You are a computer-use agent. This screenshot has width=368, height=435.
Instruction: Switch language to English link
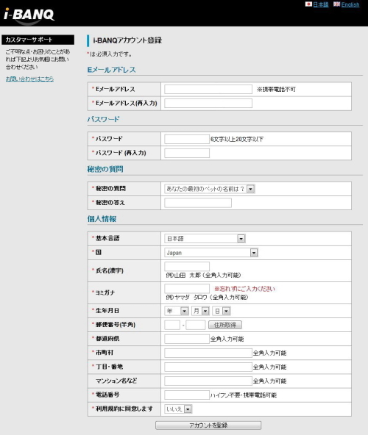click(350, 4)
